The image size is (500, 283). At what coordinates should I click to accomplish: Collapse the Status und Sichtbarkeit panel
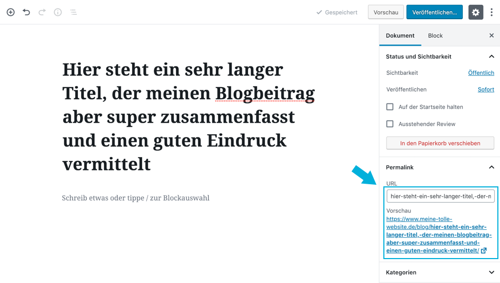click(440, 56)
